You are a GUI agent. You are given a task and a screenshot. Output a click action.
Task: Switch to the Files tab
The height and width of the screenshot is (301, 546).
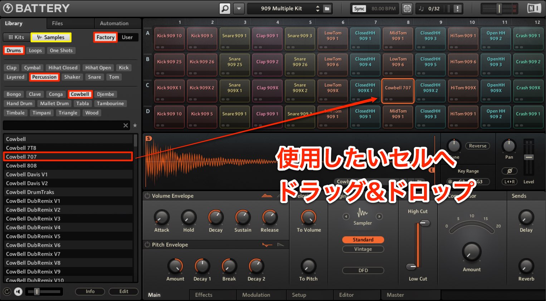point(57,23)
